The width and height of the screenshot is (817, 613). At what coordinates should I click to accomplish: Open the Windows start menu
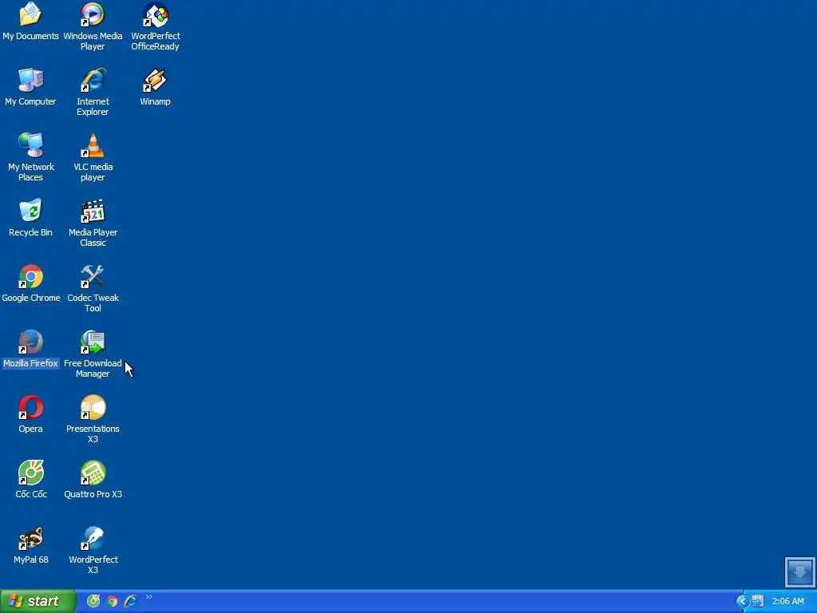[x=37, y=602]
